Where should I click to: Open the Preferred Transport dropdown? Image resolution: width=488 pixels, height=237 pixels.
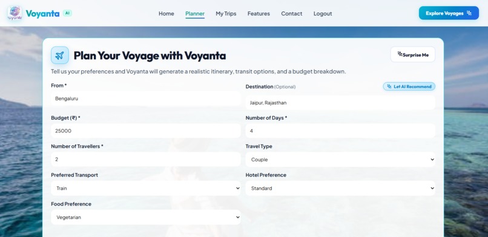point(146,188)
